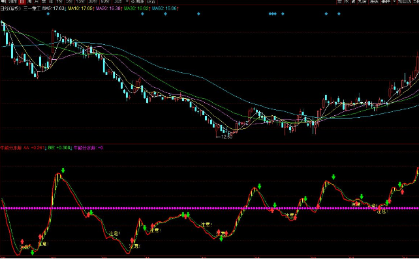Viewport: 419px width, 259px height.
Task: Select the 60分 period tab
Action: [105, 2]
